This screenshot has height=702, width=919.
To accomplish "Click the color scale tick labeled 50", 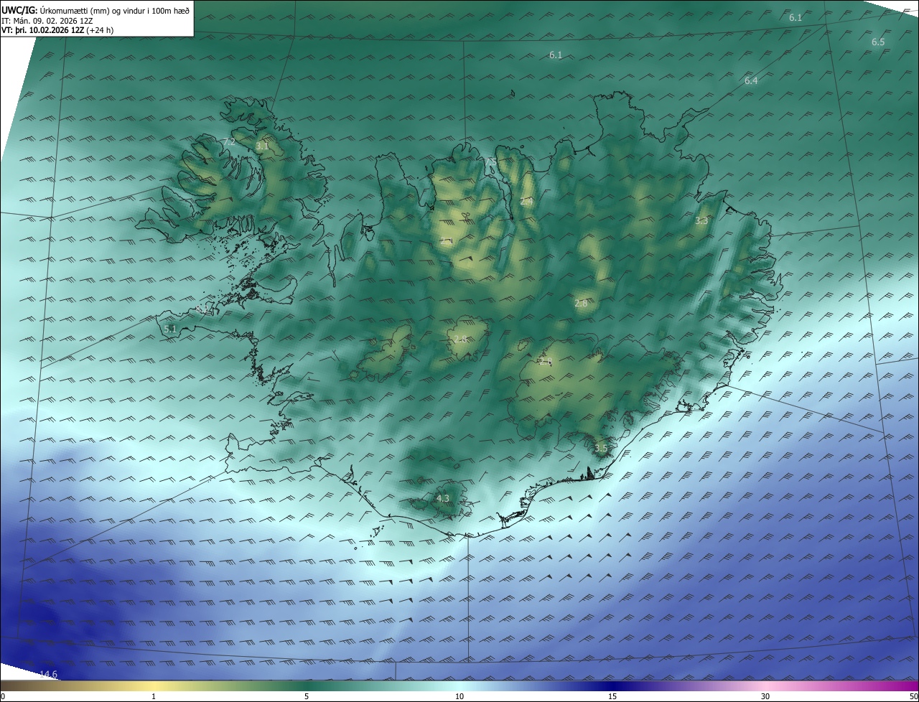I will [x=913, y=696].
